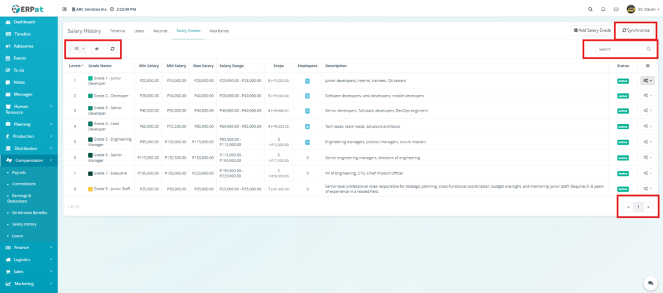Click the table refresh icon button
This screenshot has width=663, height=293.
click(x=112, y=48)
